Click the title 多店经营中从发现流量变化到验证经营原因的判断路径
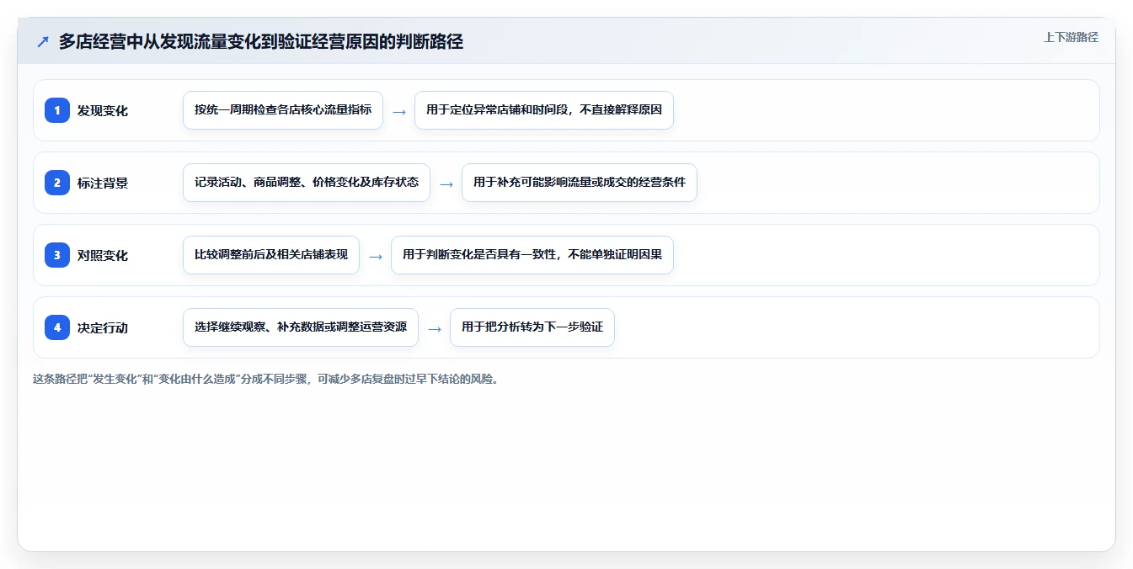 (x=261, y=41)
